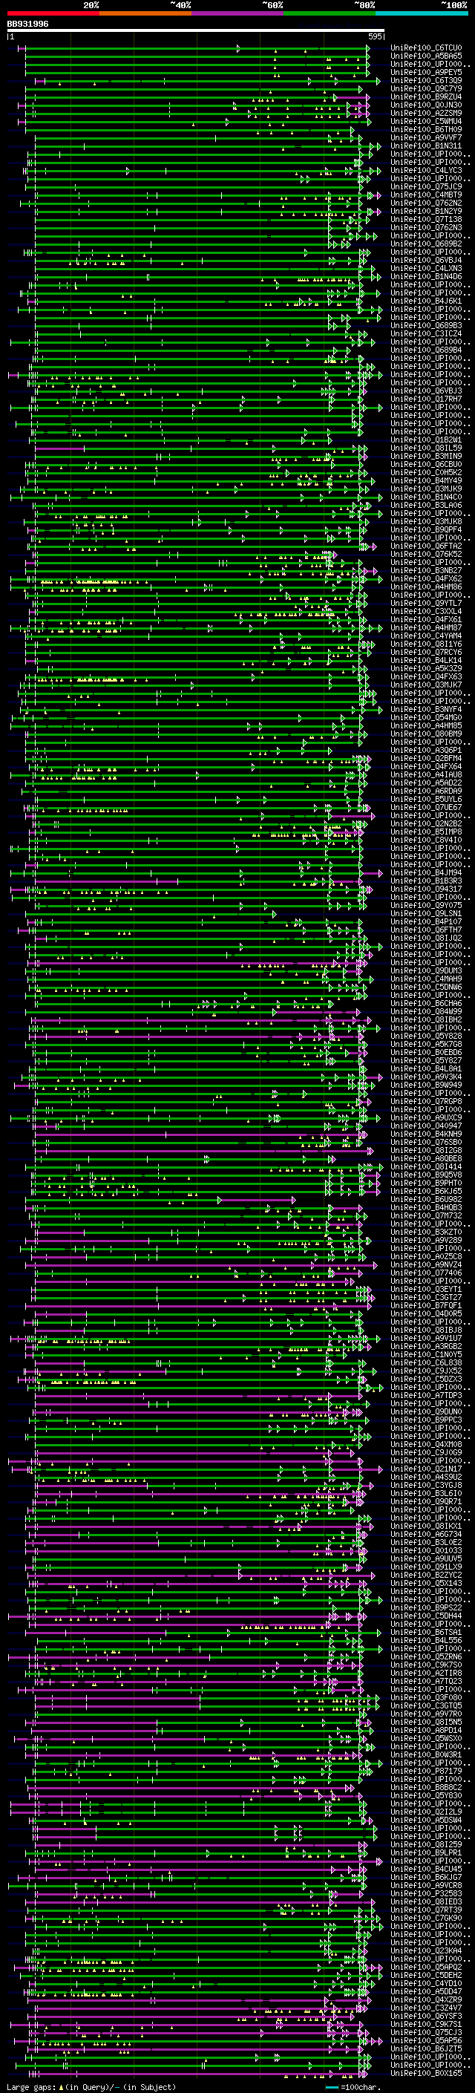
Task: Open the UniRef100_C6T3Q9 hit label
Action: tap(426, 80)
